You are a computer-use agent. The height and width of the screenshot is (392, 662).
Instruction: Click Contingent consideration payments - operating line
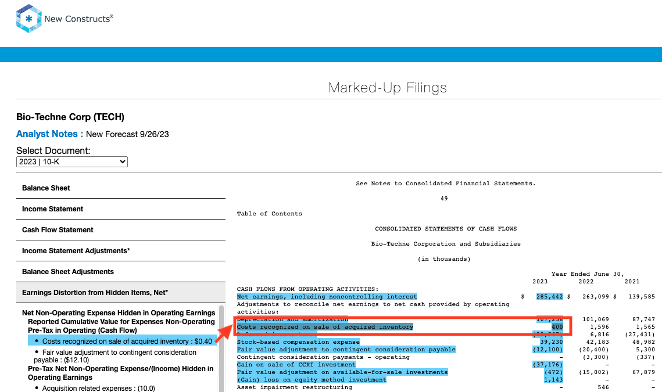tap(323, 357)
